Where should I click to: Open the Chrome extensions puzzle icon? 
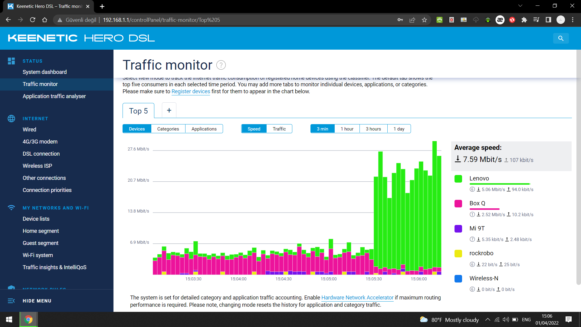click(524, 20)
